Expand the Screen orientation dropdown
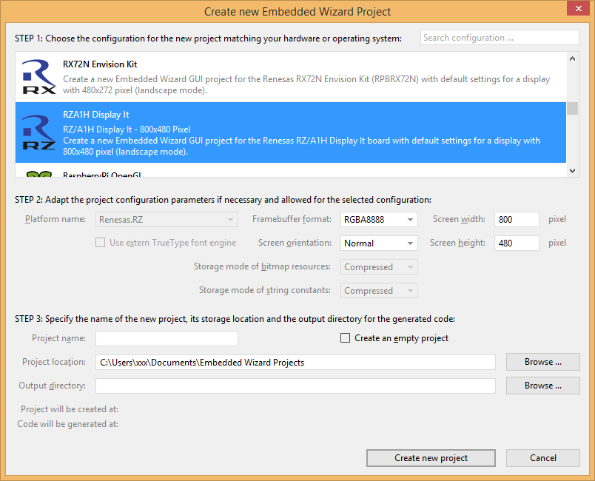 point(379,243)
